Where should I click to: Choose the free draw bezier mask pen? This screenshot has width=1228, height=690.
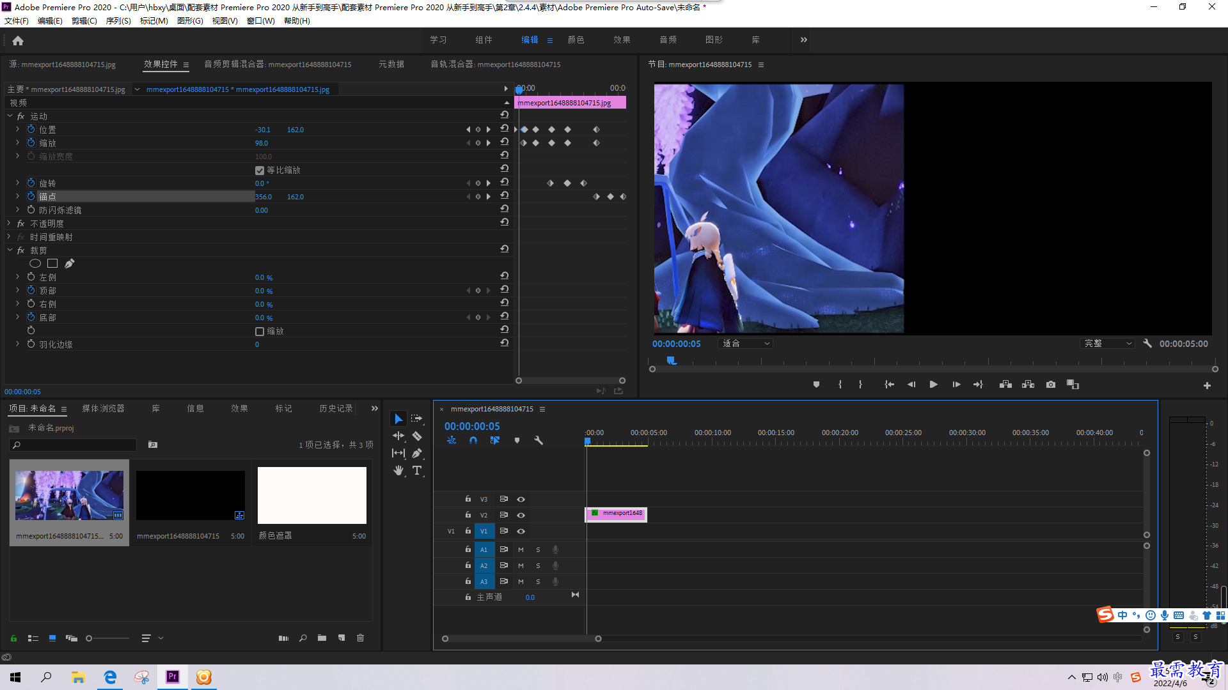point(70,263)
